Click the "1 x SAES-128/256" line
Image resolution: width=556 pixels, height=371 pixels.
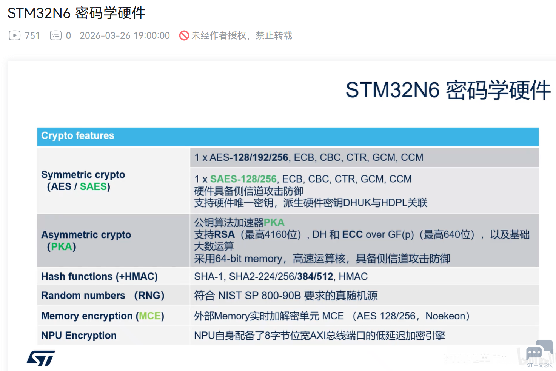click(x=303, y=179)
